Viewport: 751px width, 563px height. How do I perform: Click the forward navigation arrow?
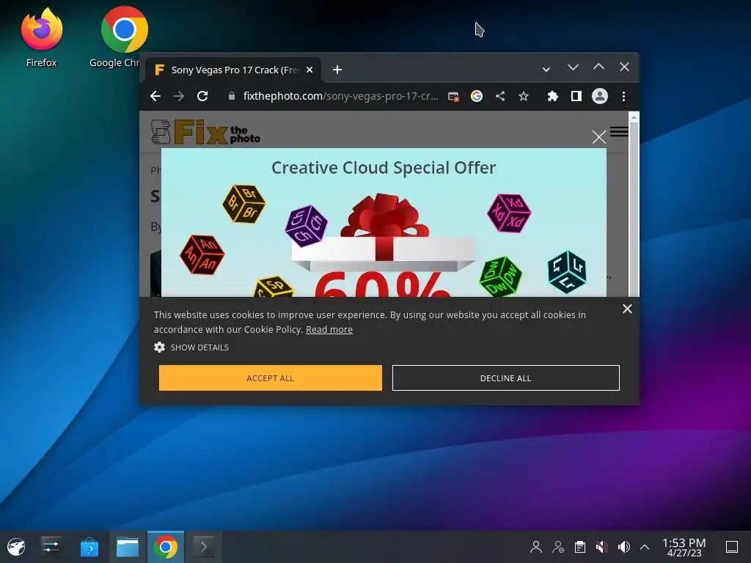[x=179, y=96]
